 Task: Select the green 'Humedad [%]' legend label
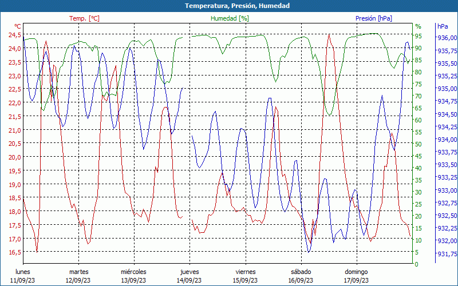[x=230, y=18]
